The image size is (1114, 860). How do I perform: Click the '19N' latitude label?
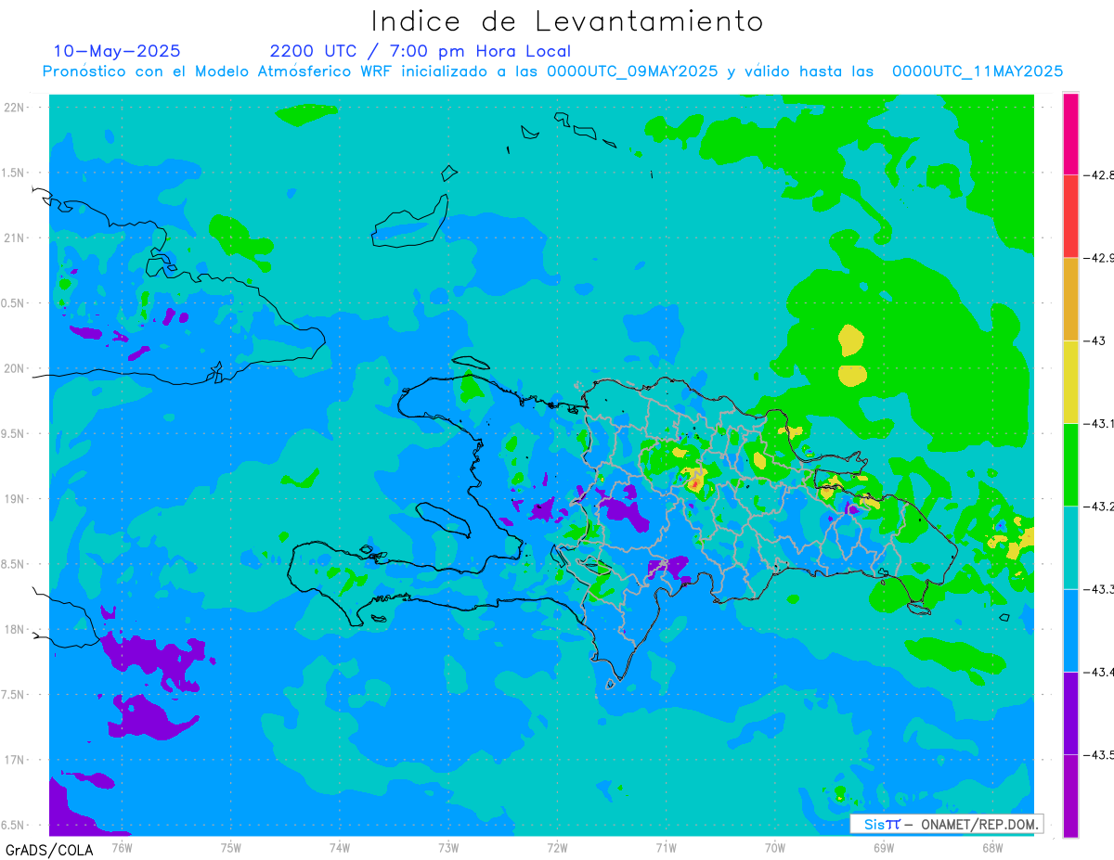[x=16, y=498]
